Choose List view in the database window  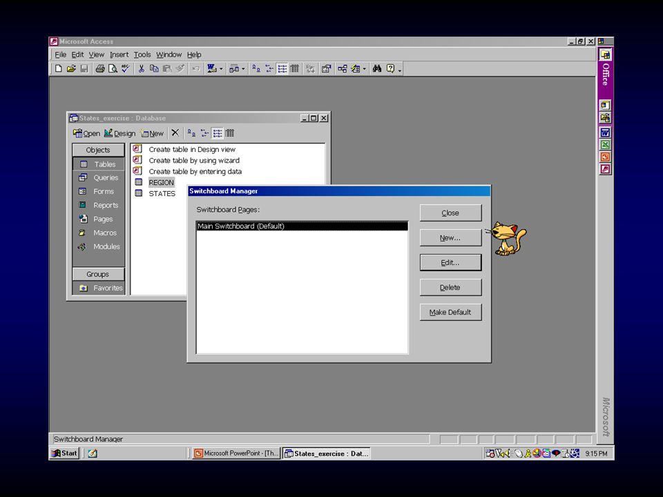(218, 133)
